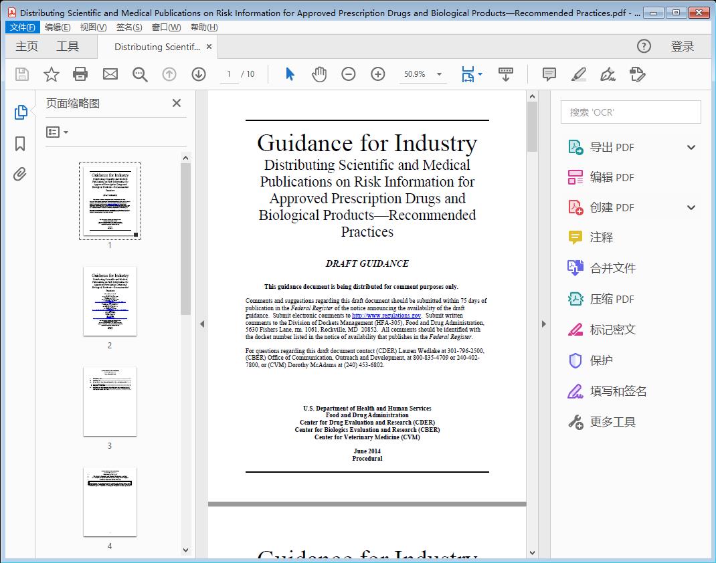Send file by email envelope icon
Viewport: 716px width, 563px height.
tap(110, 74)
